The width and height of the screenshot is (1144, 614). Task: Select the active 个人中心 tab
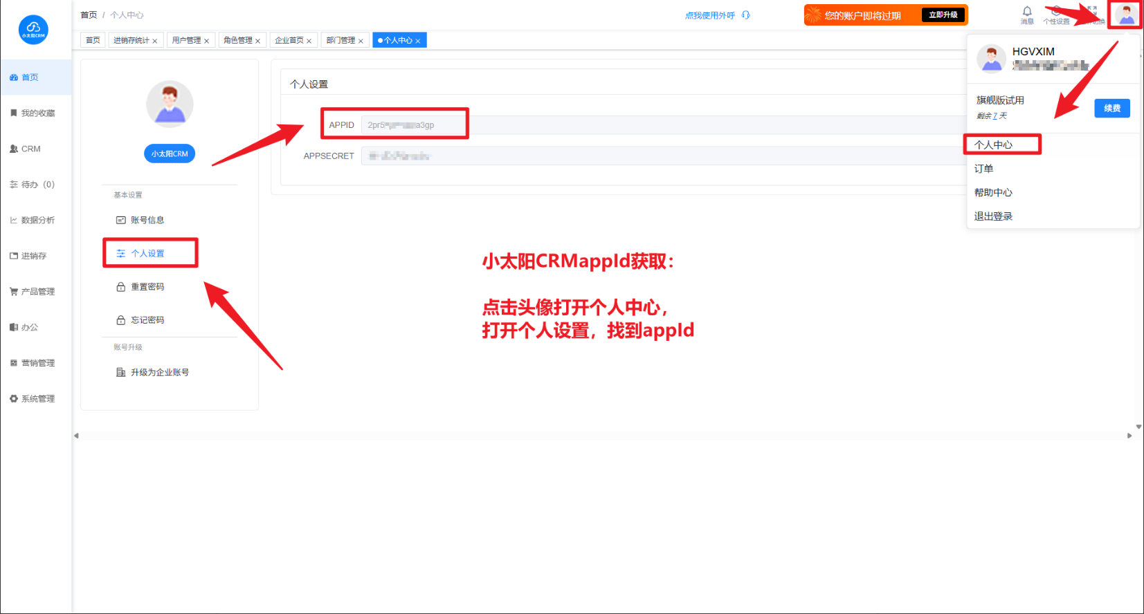coord(399,40)
